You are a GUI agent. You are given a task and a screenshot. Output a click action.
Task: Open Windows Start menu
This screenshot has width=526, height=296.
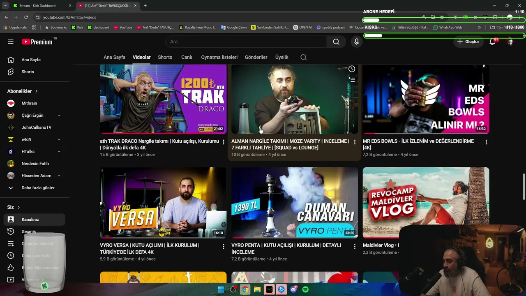coord(221,289)
